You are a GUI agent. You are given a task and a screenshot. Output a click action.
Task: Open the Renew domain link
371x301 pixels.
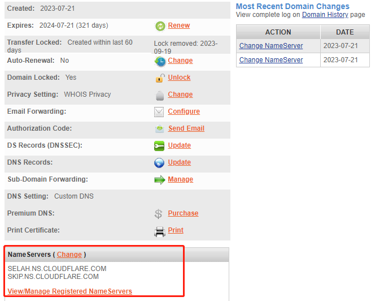tap(178, 25)
